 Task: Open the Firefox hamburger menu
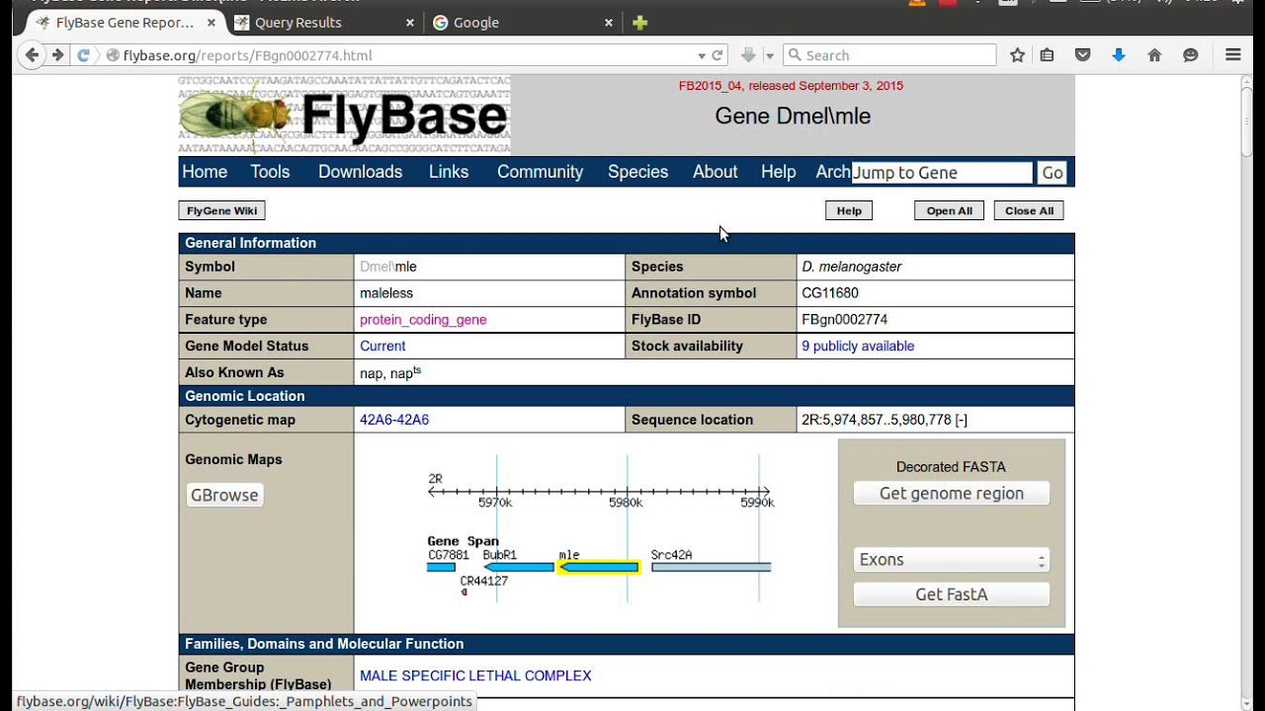[x=1232, y=55]
